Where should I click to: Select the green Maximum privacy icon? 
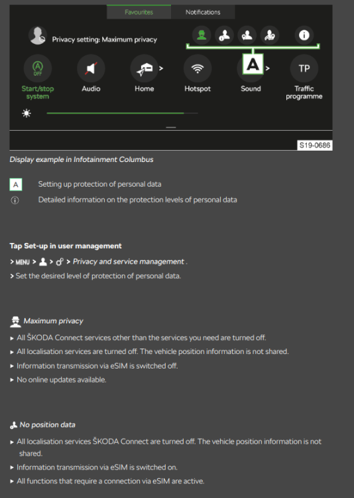point(202,35)
